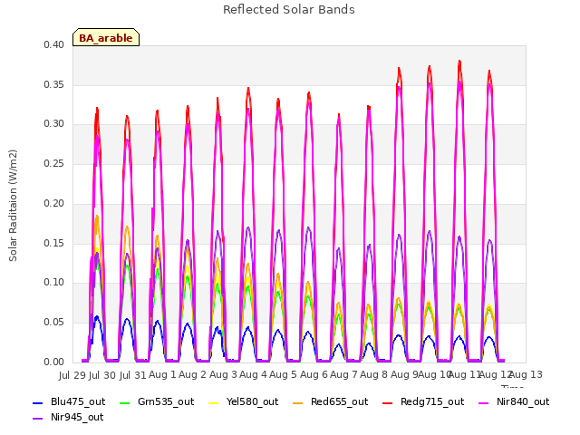Click the Aug 7 x-axis date label

click(343, 374)
